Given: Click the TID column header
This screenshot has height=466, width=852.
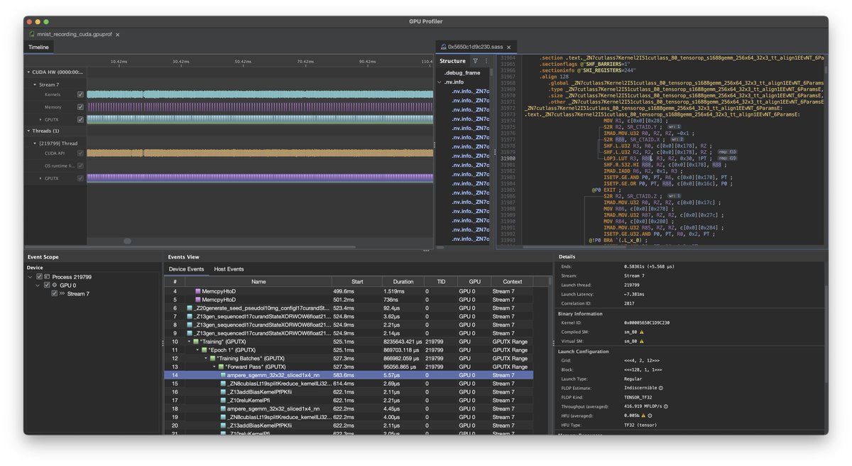Looking at the screenshot, I should pyautogui.click(x=440, y=282).
